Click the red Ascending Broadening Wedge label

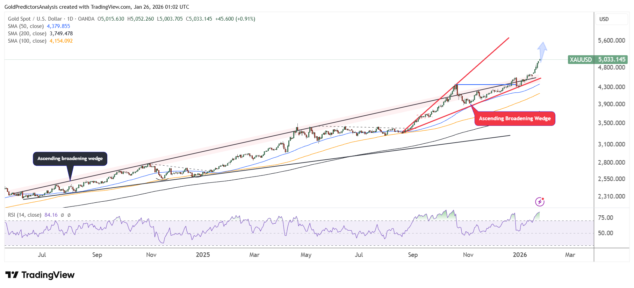pyautogui.click(x=515, y=118)
